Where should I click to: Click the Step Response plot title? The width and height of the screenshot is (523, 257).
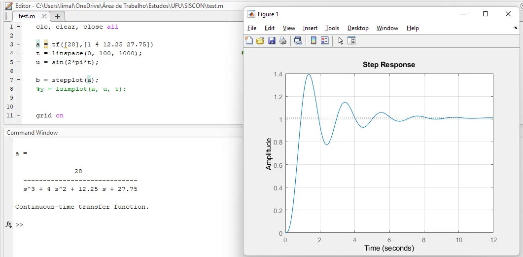388,65
